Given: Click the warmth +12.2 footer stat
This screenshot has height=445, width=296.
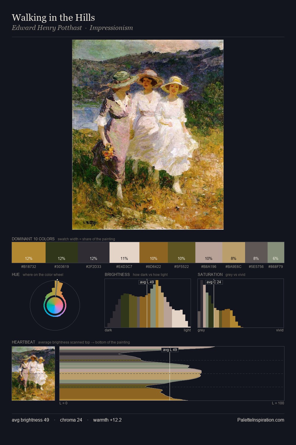Looking at the screenshot, I should [107, 420].
